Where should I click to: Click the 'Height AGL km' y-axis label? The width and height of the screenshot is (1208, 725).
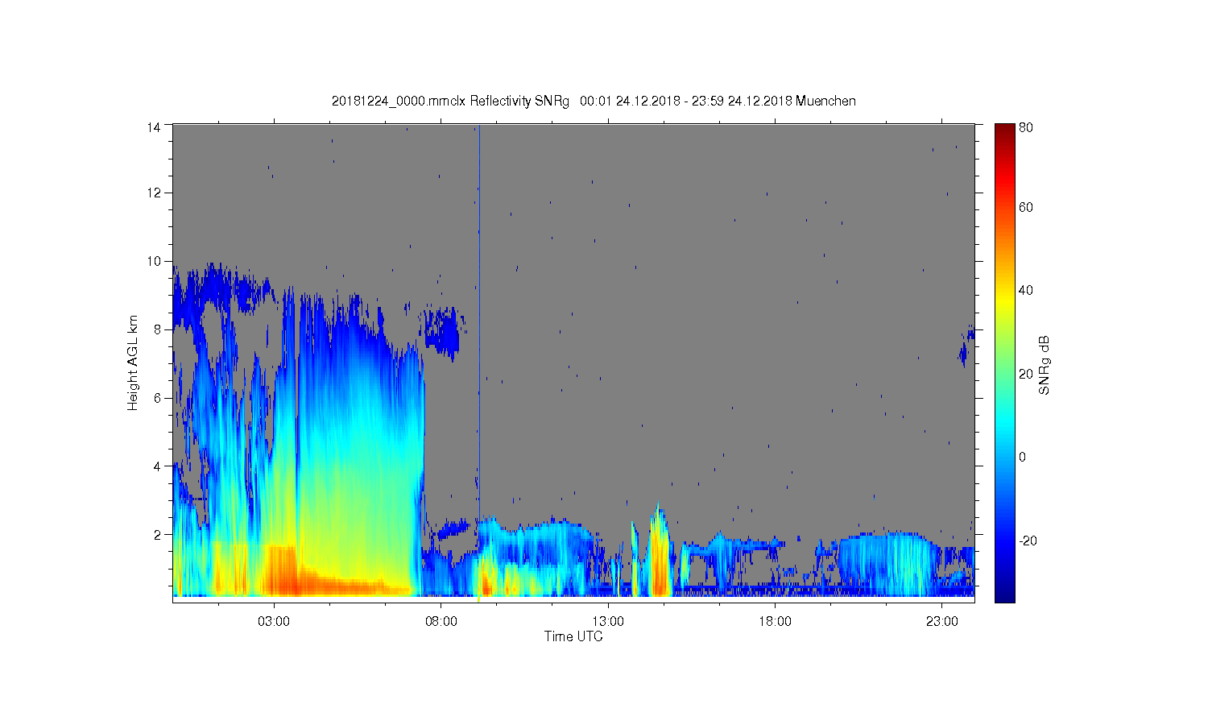coord(133,362)
